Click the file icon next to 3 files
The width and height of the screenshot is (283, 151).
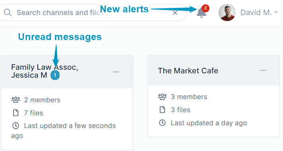(163, 110)
